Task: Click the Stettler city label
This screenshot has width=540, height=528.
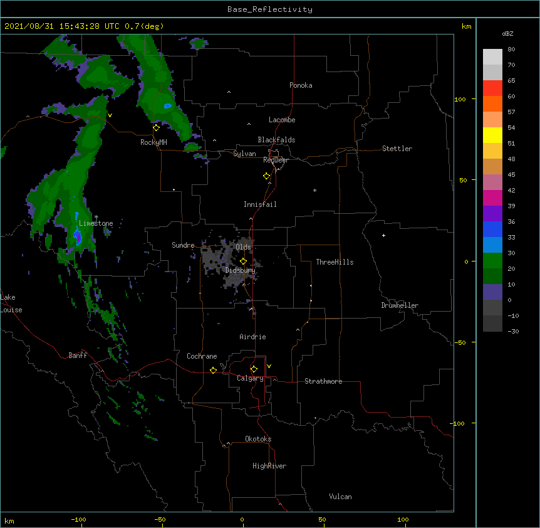Action: 397,149
